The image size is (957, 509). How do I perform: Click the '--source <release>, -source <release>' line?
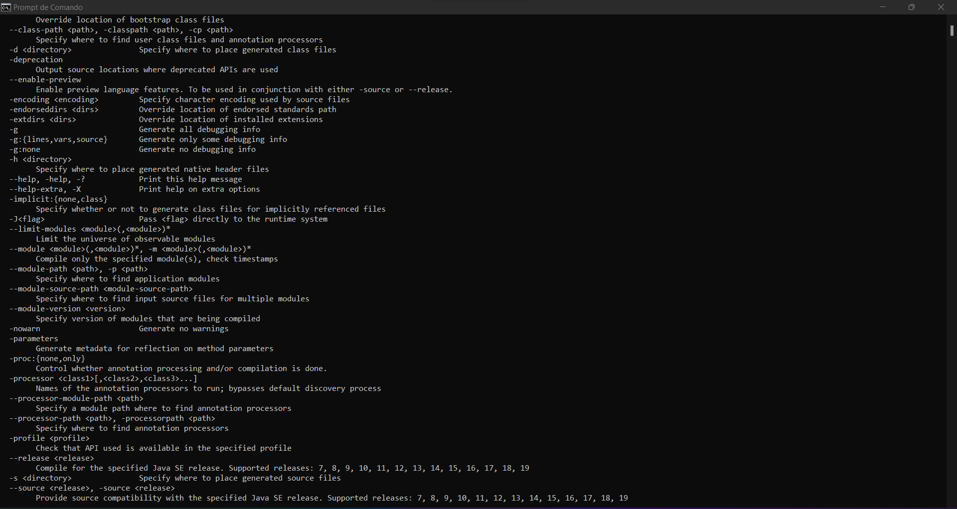point(92,488)
